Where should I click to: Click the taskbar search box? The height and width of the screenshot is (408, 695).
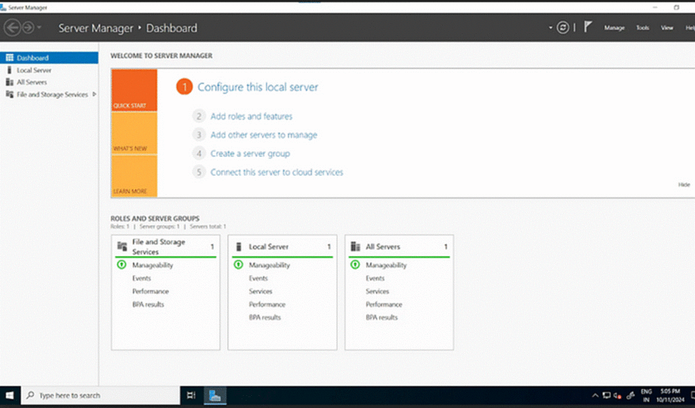tap(102, 395)
